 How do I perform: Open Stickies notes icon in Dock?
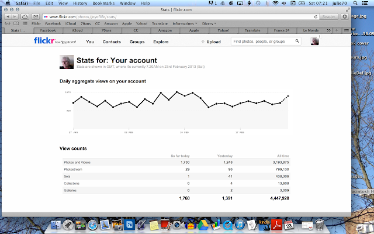click(x=154, y=225)
